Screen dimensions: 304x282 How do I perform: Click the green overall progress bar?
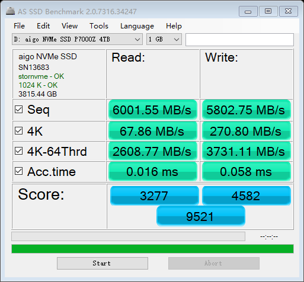[x=152, y=249]
